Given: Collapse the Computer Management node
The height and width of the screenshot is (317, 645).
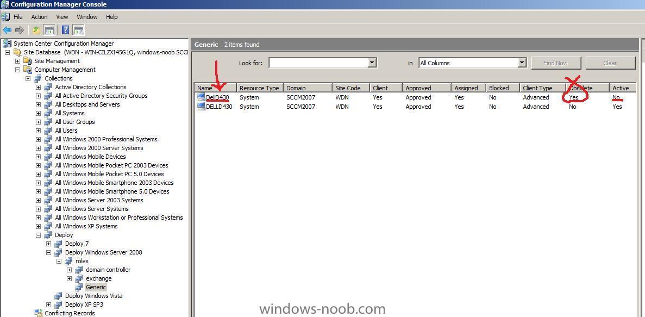Looking at the screenshot, I should pyautogui.click(x=18, y=70).
